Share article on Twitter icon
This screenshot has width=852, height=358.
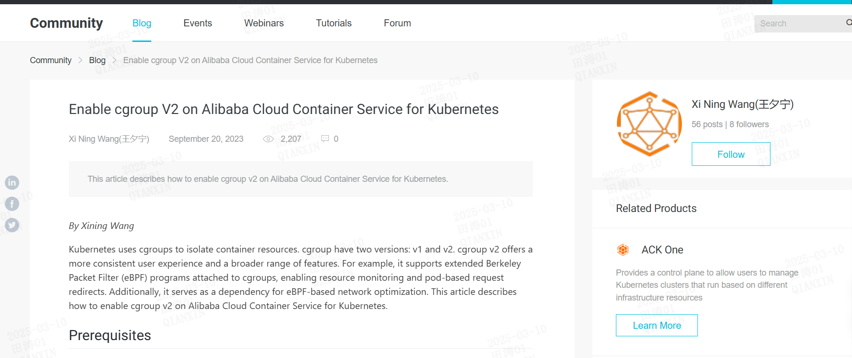tap(12, 225)
